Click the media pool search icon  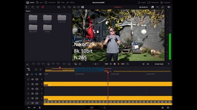point(64,7)
